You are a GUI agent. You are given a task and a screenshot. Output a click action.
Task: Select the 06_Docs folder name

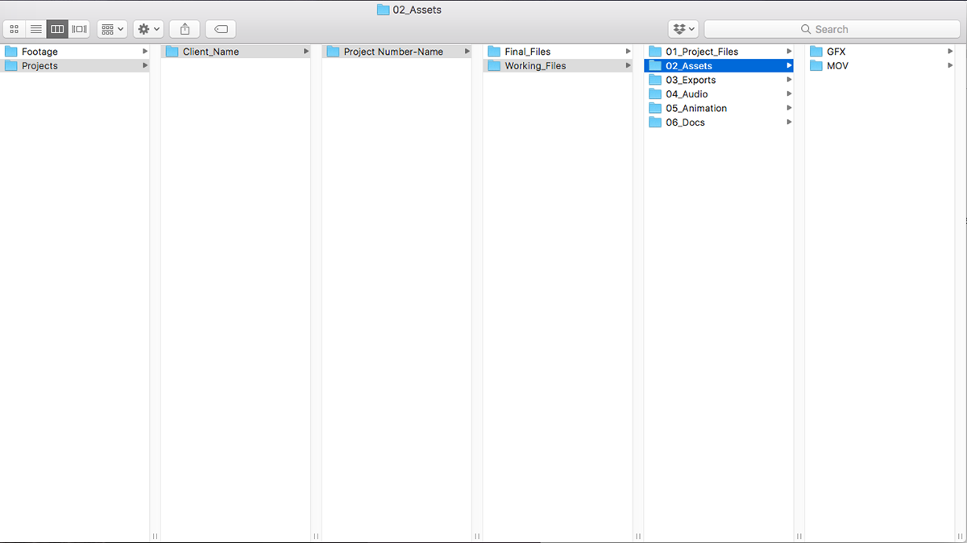tap(685, 122)
